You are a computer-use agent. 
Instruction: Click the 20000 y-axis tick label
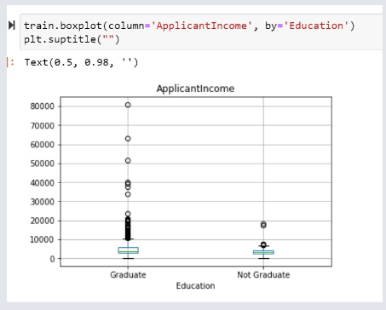coord(43,221)
